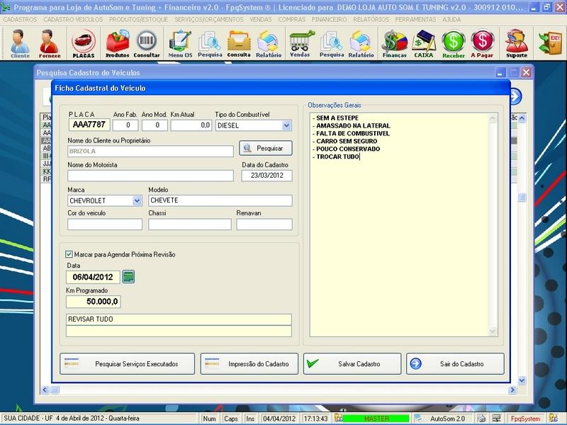567x425 pixels.
Task: Open the Vendas shopping cart icon
Action: 300,43
